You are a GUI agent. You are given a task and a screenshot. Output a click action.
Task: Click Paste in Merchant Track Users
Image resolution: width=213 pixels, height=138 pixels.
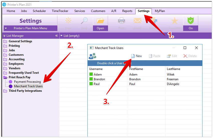155,56
